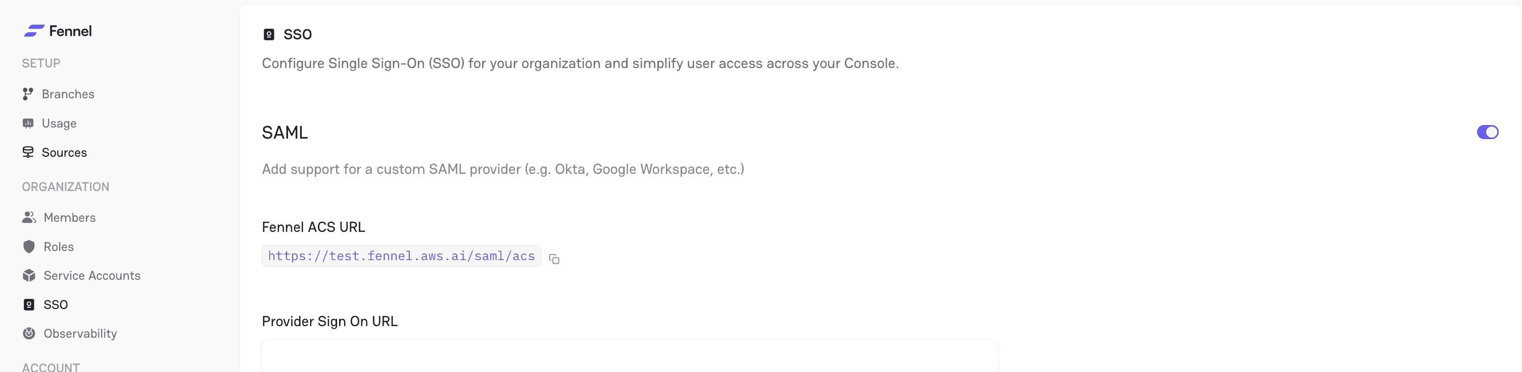This screenshot has height=372, width=1522.
Task: Click the SSO page header icon
Action: [x=269, y=34]
